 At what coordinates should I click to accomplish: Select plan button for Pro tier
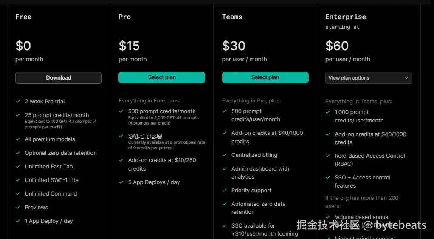tap(162, 77)
